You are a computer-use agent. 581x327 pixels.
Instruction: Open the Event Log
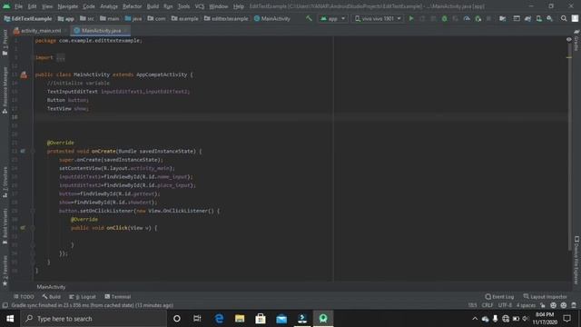(499, 297)
